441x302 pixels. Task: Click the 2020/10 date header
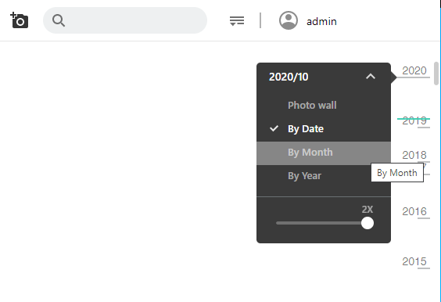pyautogui.click(x=289, y=77)
